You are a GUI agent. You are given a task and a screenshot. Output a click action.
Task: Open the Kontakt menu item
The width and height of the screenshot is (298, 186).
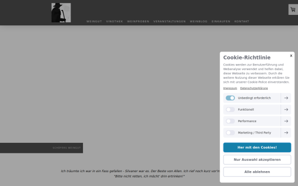pyautogui.click(x=242, y=21)
